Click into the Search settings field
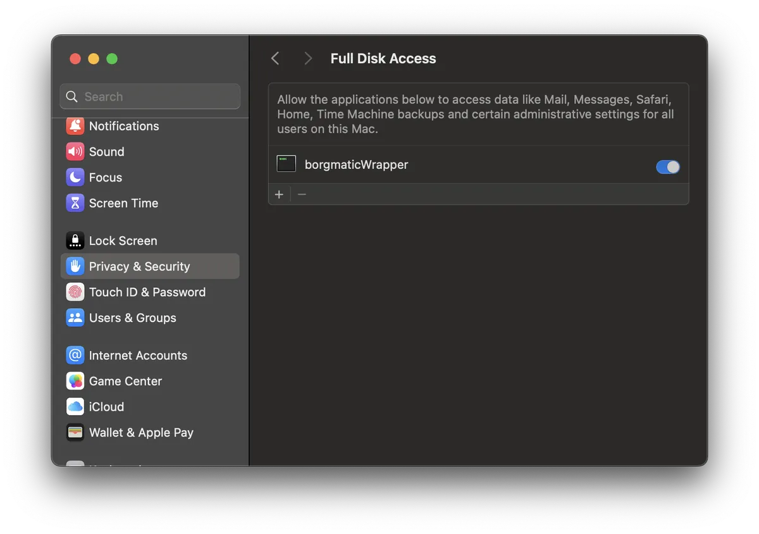Screen dimensions: 759x534 tap(150, 97)
